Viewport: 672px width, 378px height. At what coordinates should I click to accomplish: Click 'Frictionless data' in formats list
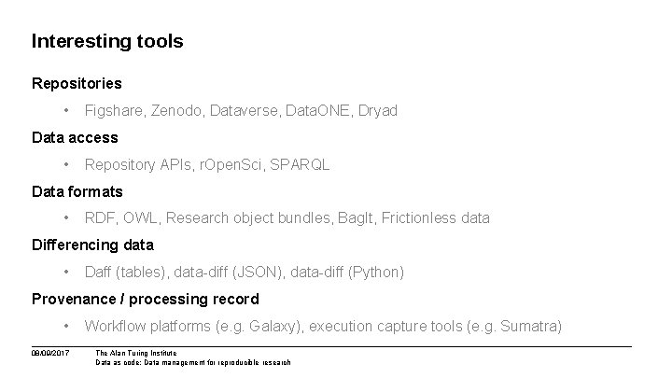pyautogui.click(x=436, y=218)
